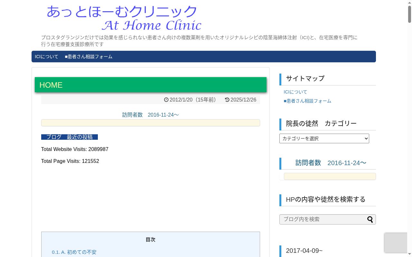Click the visitor counter box in sidebar
The image size is (412, 257).
tap(330, 176)
